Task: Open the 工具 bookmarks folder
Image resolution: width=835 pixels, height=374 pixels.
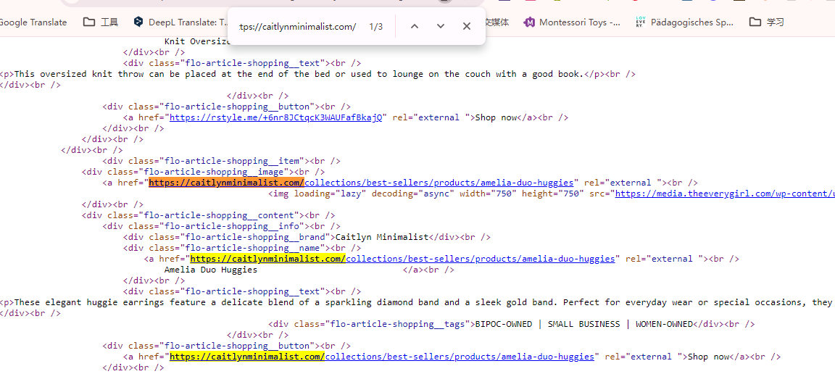Action: 101,22
